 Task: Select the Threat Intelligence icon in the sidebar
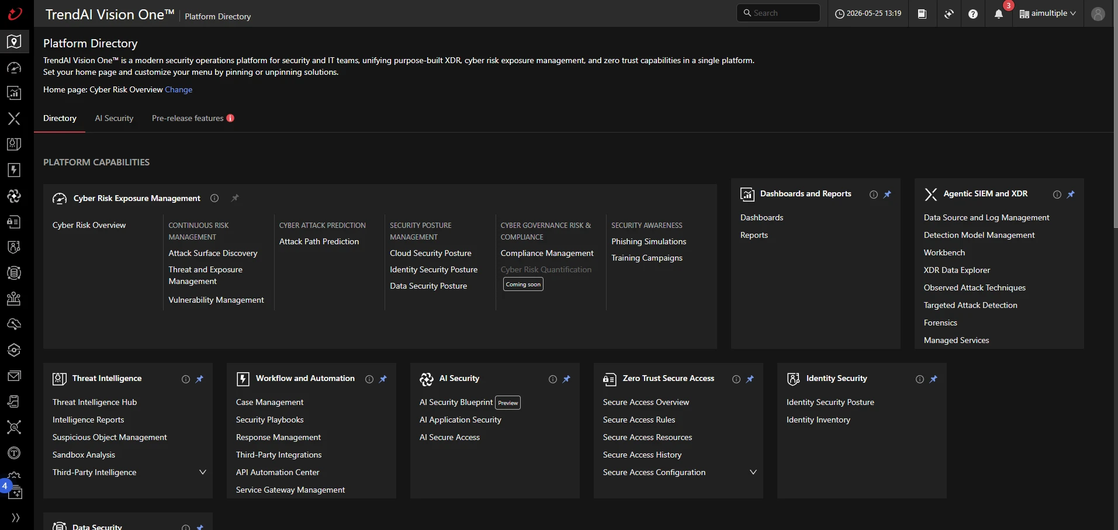(x=14, y=144)
